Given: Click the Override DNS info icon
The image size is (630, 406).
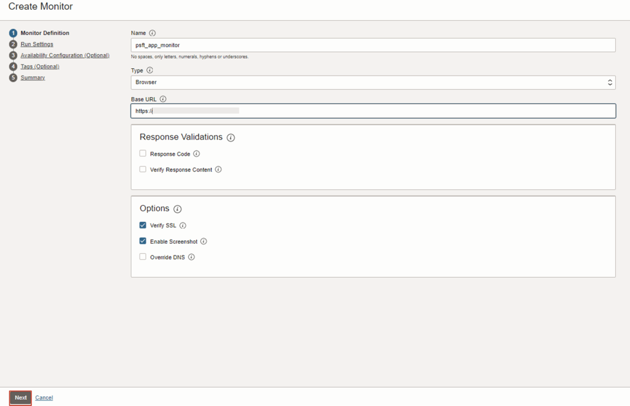Looking at the screenshot, I should [x=191, y=257].
